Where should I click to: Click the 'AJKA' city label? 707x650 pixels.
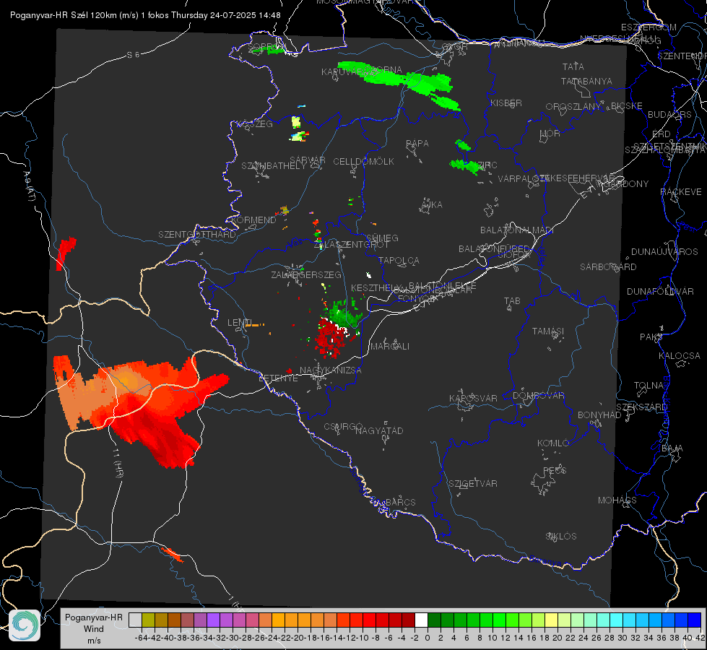tap(432, 205)
